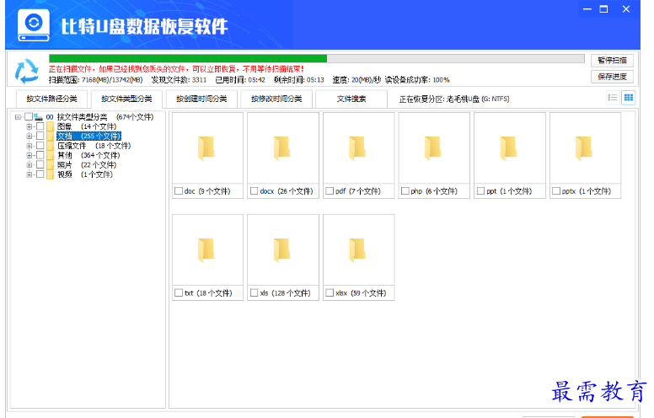Select 图像 (14个文件) tree item

(x=87, y=126)
